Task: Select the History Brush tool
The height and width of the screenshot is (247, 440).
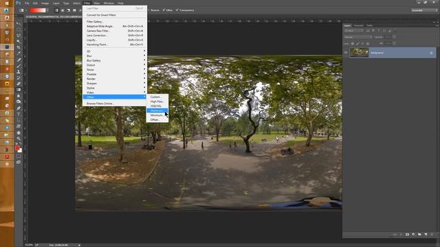Action: 19,78
